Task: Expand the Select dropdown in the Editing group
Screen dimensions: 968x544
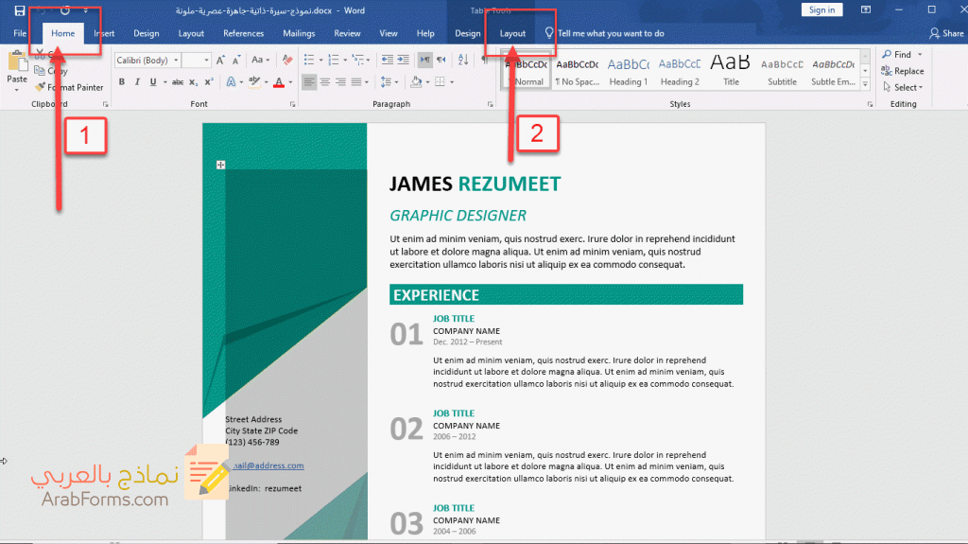Action: coord(903,87)
